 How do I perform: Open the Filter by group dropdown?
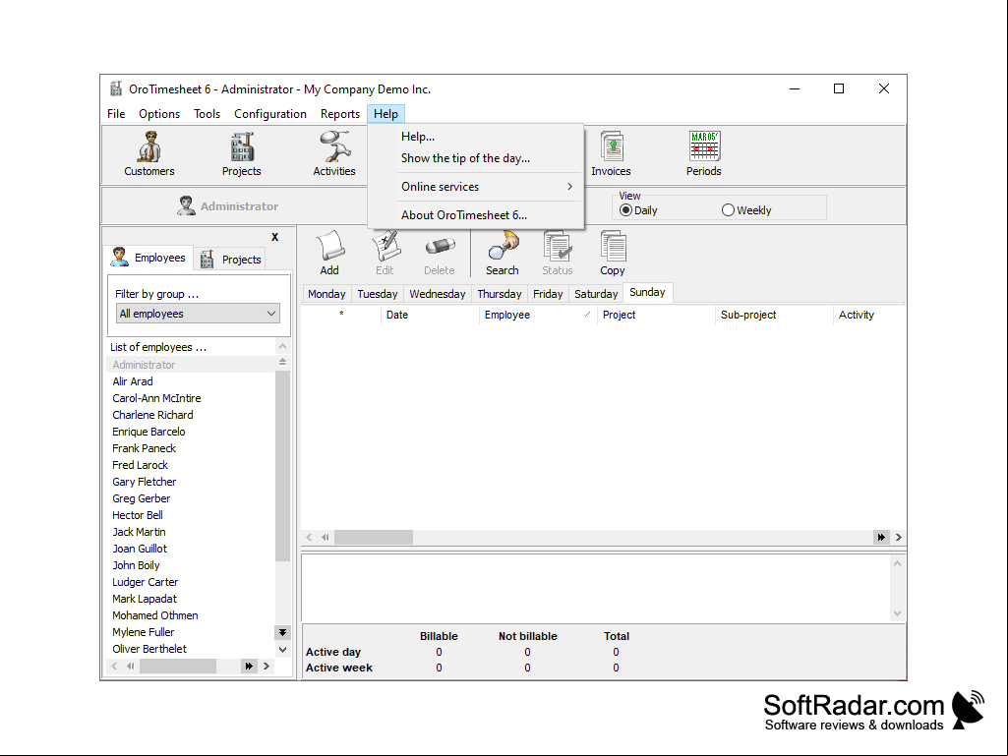tap(198, 313)
